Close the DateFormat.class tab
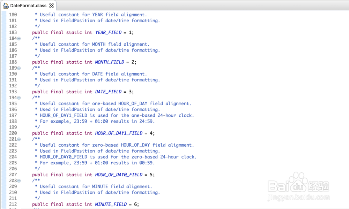The height and width of the screenshot is (209, 349). point(51,6)
